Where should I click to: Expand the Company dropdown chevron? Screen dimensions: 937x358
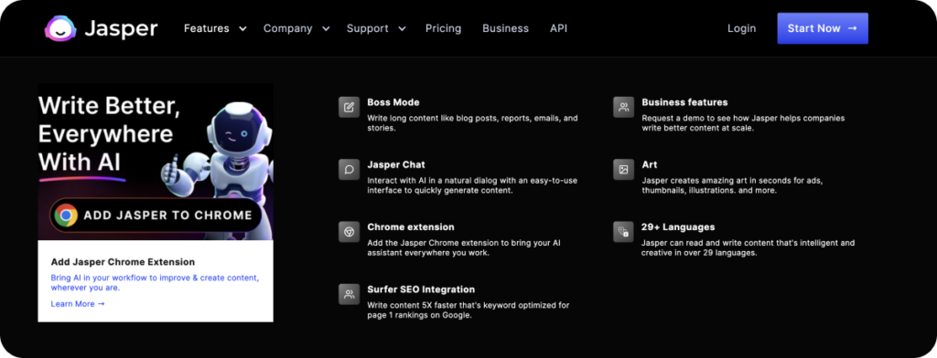coord(326,28)
